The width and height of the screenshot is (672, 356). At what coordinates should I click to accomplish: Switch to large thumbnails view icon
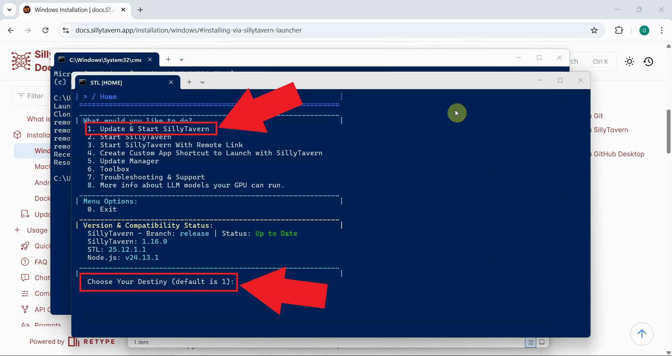[x=542, y=342]
